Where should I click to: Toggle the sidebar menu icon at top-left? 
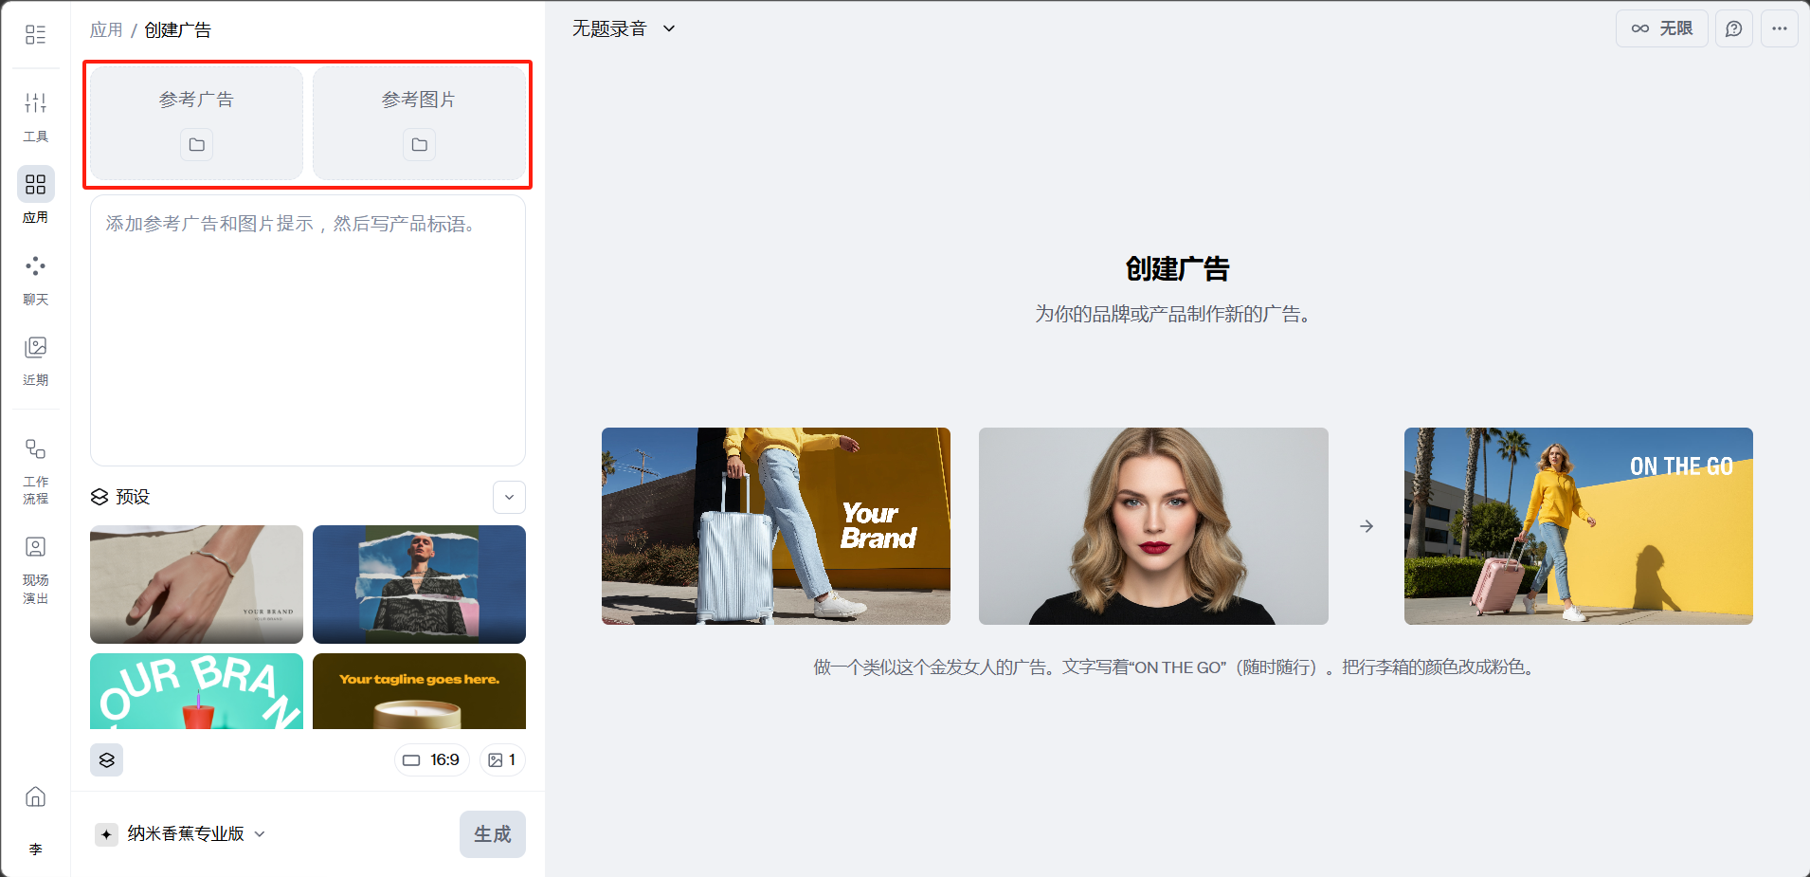[x=35, y=35]
